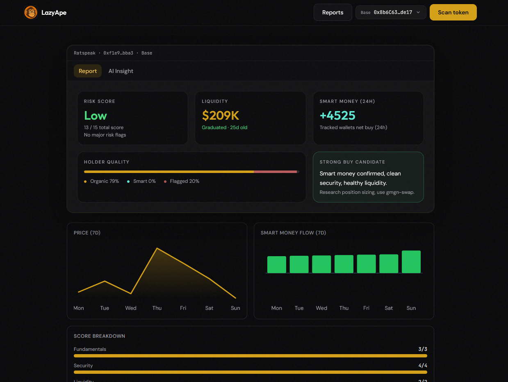This screenshot has width=508, height=382.
Task: Open the Reports page
Action: (x=333, y=12)
